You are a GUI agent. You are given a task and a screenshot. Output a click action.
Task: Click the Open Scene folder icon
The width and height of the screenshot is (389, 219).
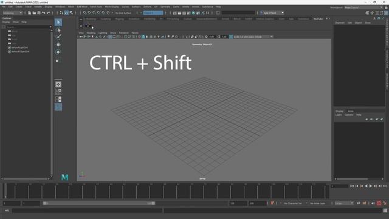34,13
